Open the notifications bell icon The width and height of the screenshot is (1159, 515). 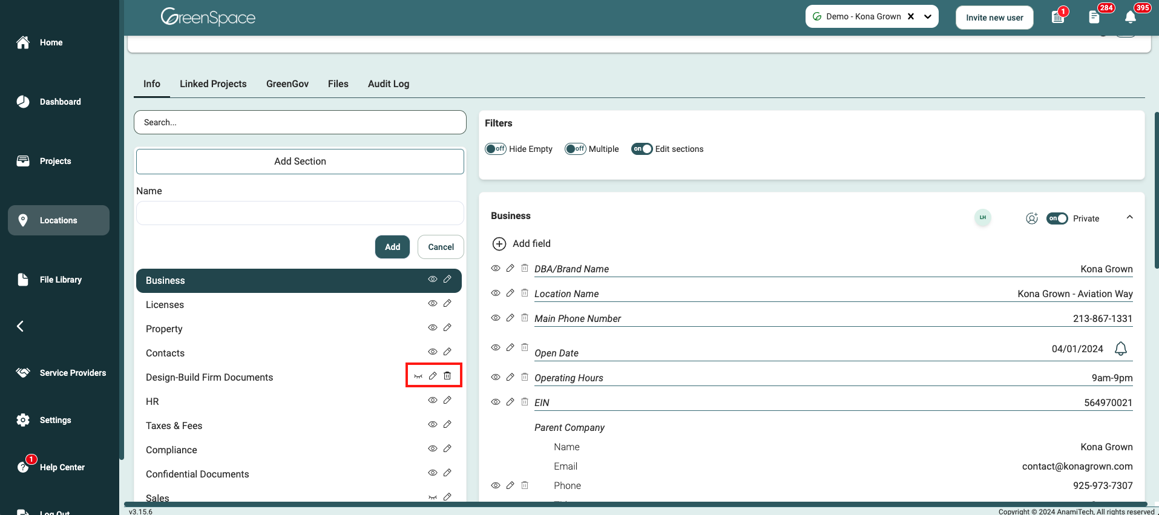[1130, 17]
